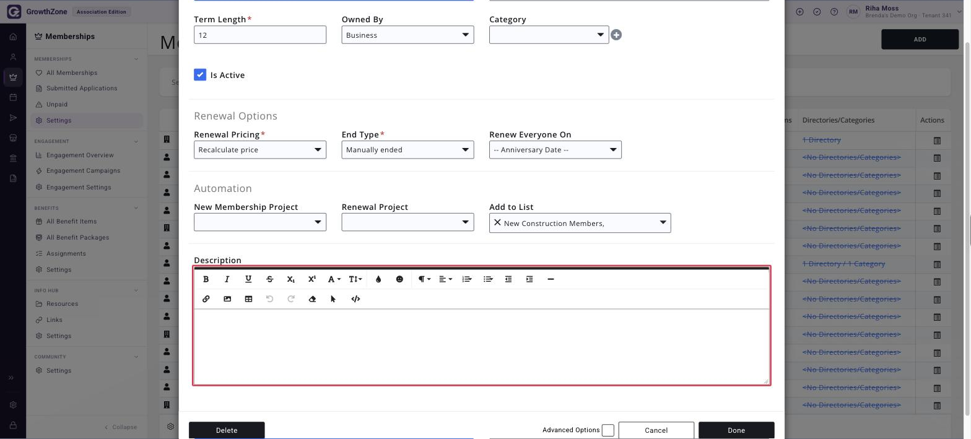Click the ADD button in background page

tap(920, 39)
